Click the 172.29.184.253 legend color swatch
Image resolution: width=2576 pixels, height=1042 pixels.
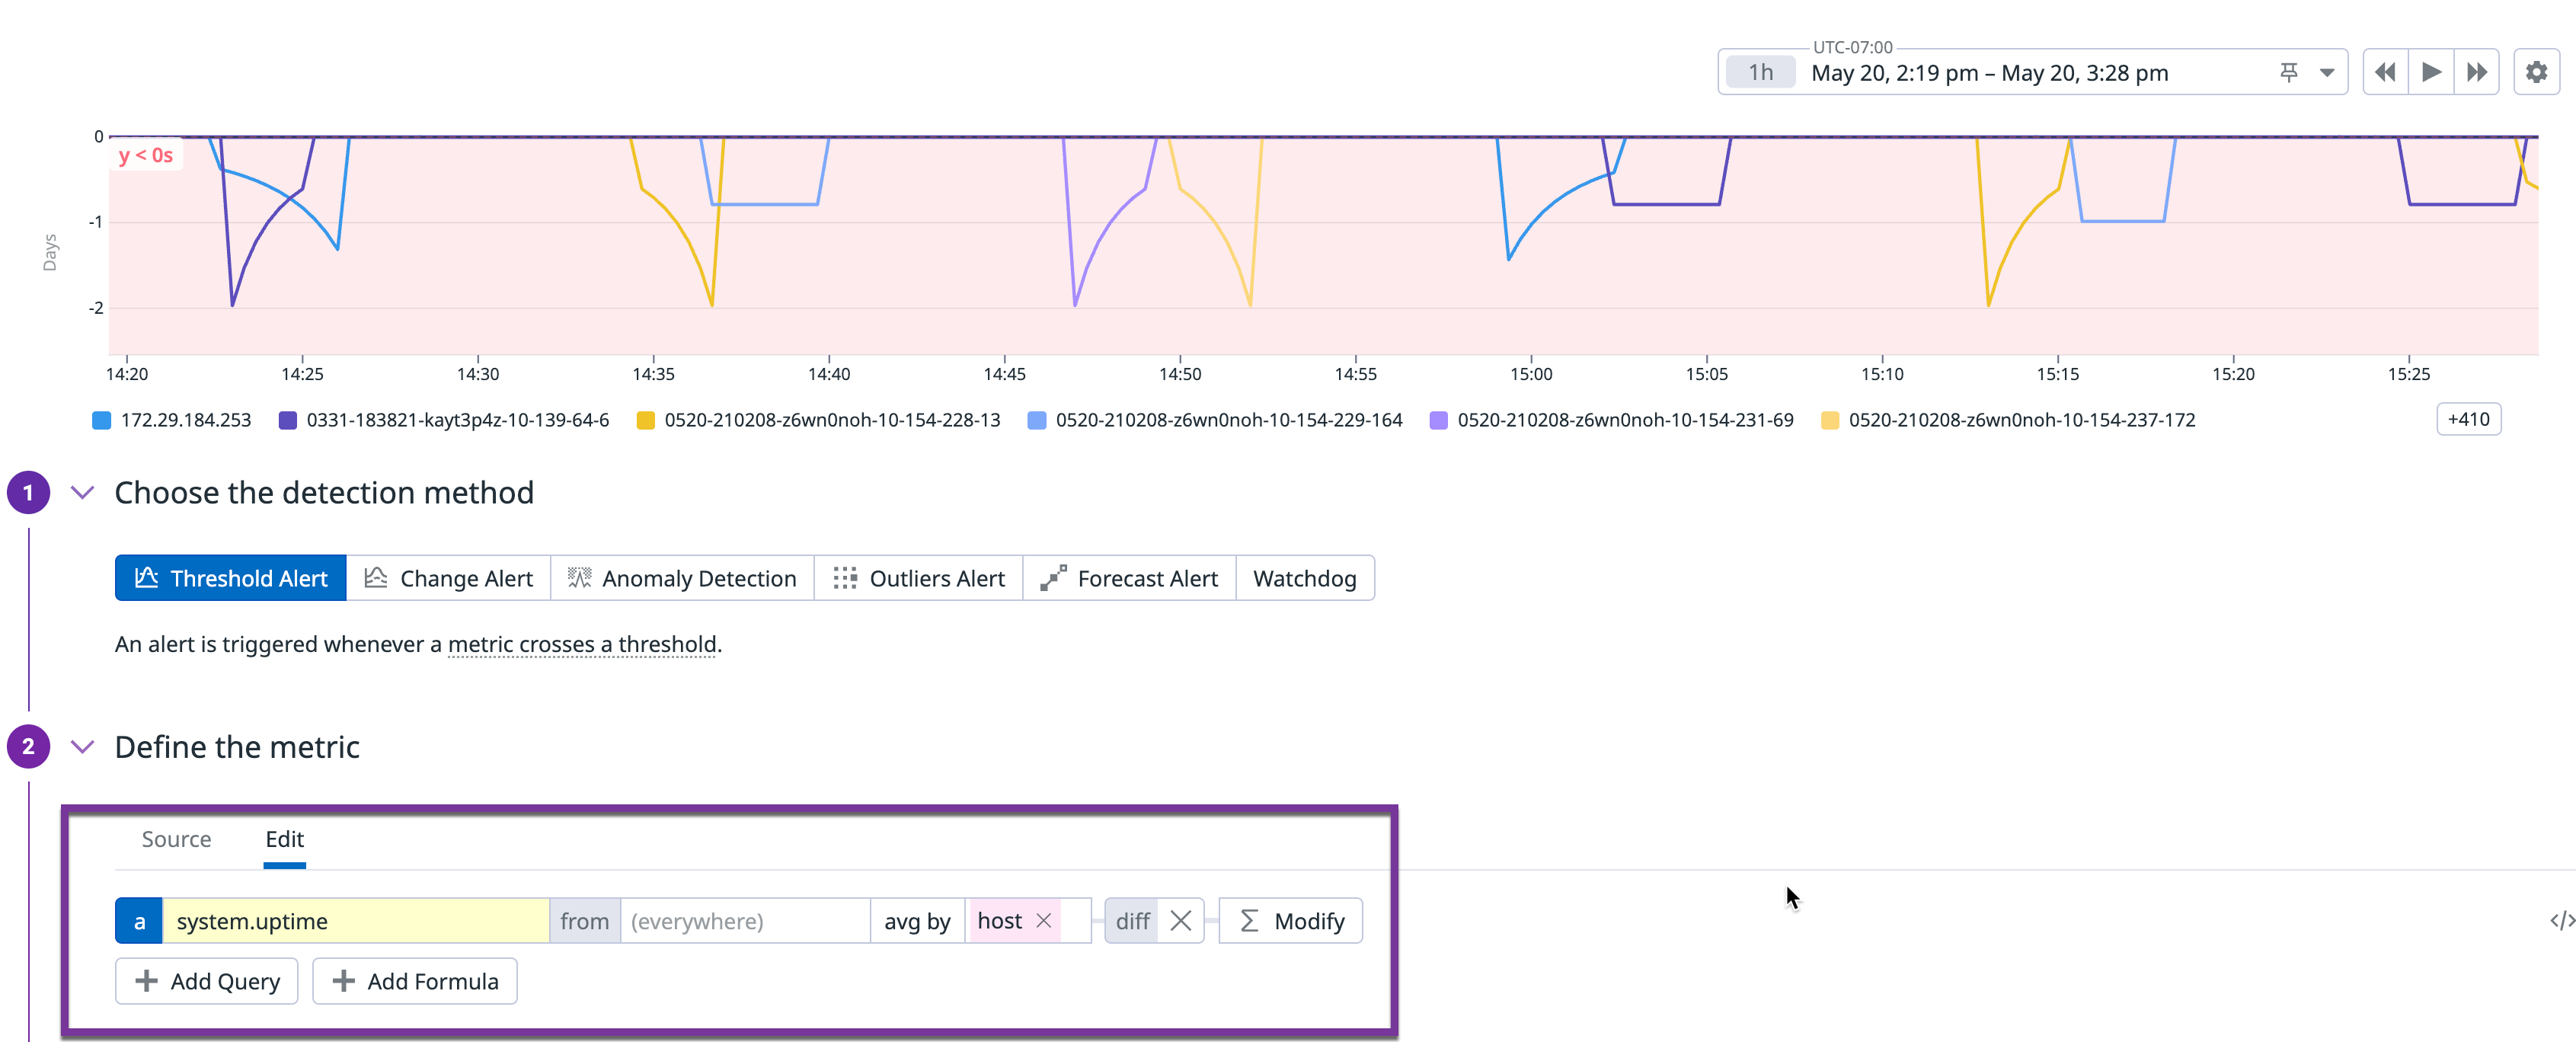point(101,420)
